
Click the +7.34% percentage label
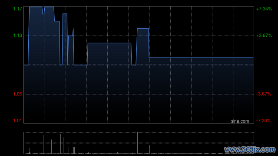[x=264, y=9]
